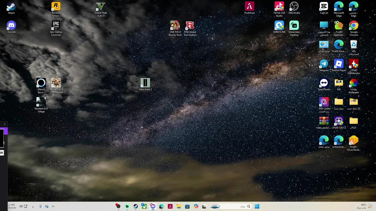Select the KIK folder icon

coord(339,85)
